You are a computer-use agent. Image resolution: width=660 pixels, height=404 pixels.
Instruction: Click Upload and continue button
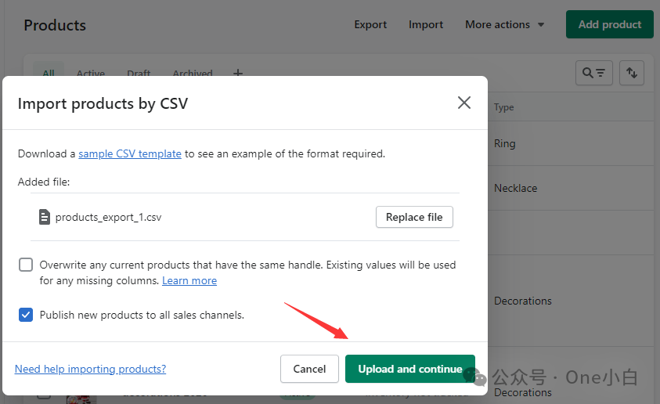pos(410,369)
